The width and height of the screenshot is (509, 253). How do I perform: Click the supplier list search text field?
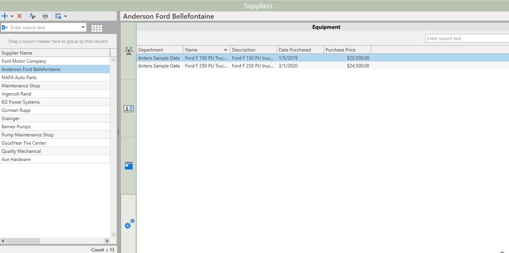point(44,27)
